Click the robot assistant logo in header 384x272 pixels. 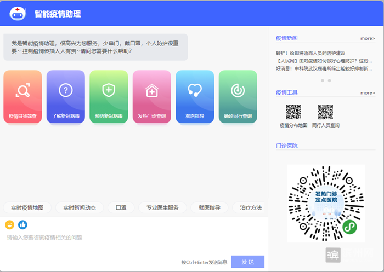(18, 14)
